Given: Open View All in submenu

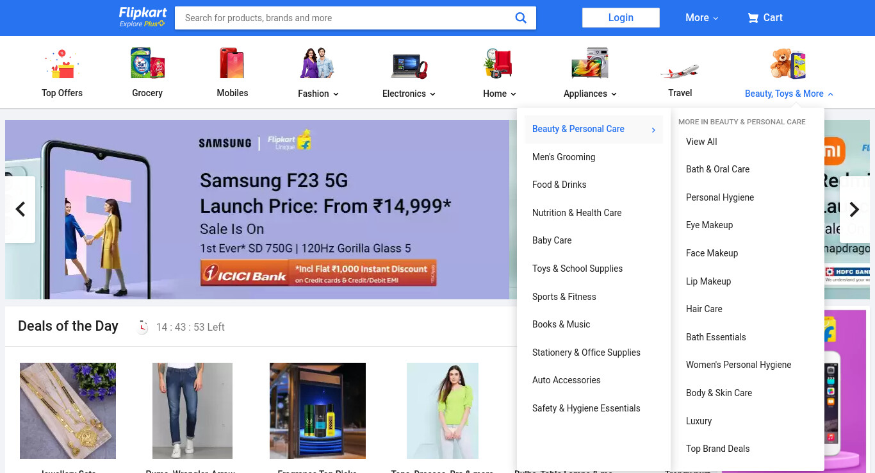Looking at the screenshot, I should point(701,142).
